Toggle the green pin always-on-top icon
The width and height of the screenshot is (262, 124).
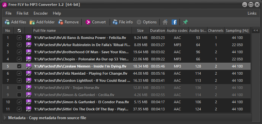pos(185,22)
